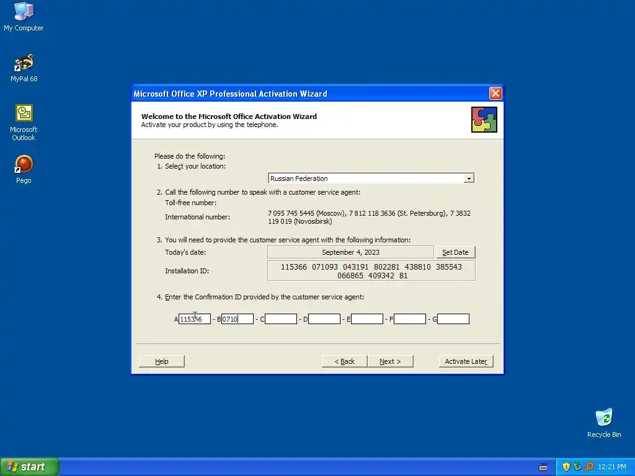Close the Activation Wizard window
This screenshot has height=476, width=635.
tap(495, 94)
